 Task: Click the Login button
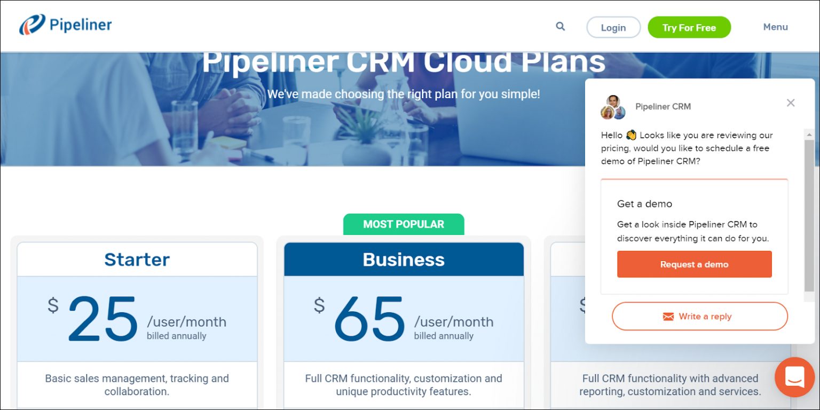click(x=613, y=28)
